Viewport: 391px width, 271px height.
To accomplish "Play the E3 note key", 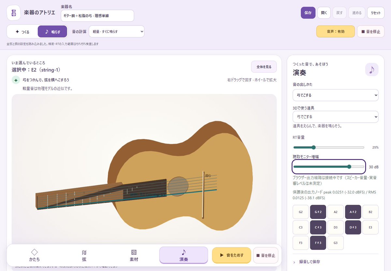I will (x=370, y=227).
